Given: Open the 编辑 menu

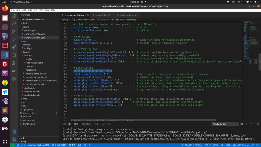Looking at the screenshot, I should (18, 10).
